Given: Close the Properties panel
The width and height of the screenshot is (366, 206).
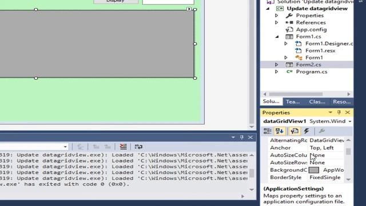Looking at the screenshot, I should [x=348, y=113].
